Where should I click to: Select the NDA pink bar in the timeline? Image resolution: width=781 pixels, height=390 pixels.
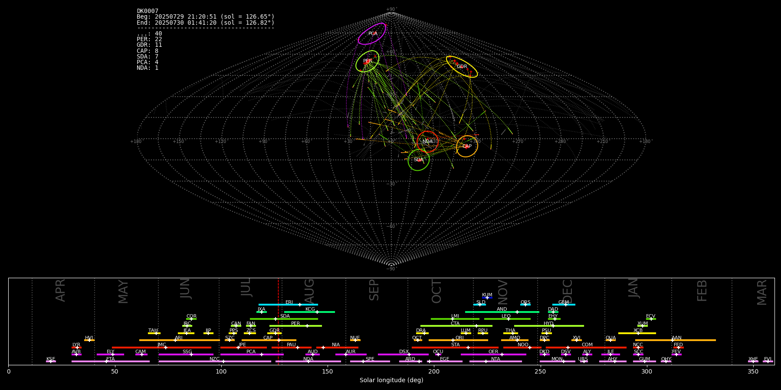(x=308, y=361)
